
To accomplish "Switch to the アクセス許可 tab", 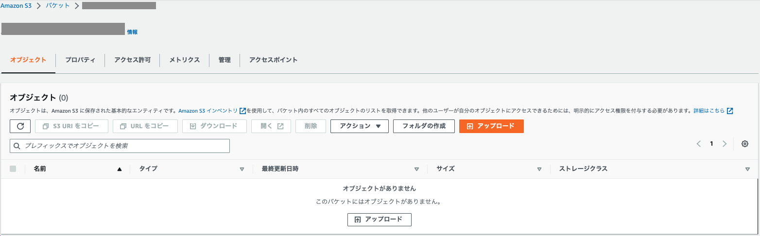I will click(x=132, y=60).
